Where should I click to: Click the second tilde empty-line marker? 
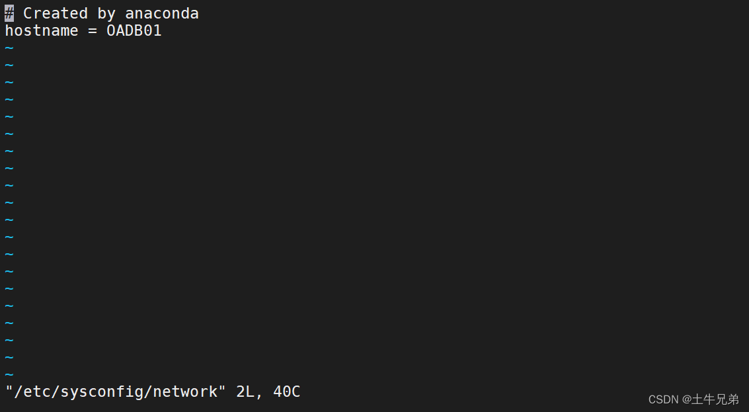coord(9,65)
